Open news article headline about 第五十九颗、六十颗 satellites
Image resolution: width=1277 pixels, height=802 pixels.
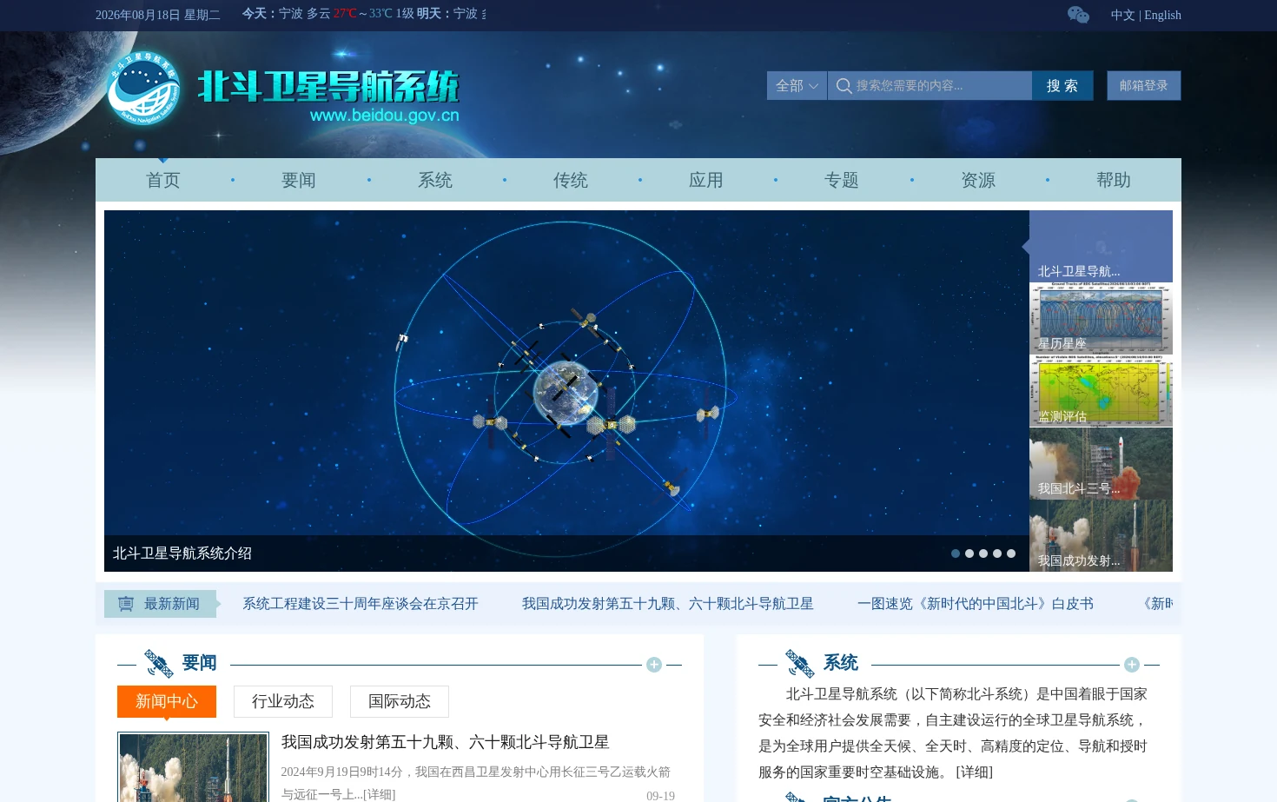pos(445,742)
